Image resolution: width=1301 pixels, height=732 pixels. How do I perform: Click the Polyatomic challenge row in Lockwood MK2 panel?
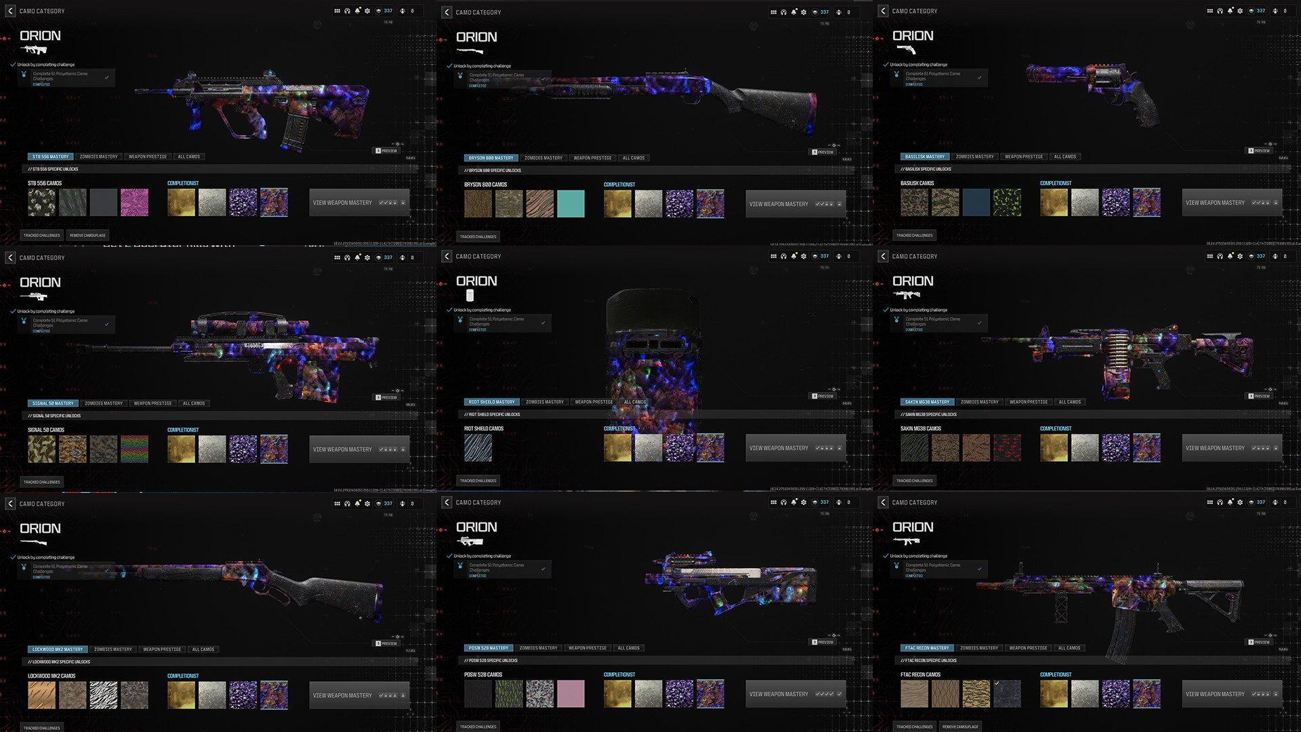click(66, 571)
